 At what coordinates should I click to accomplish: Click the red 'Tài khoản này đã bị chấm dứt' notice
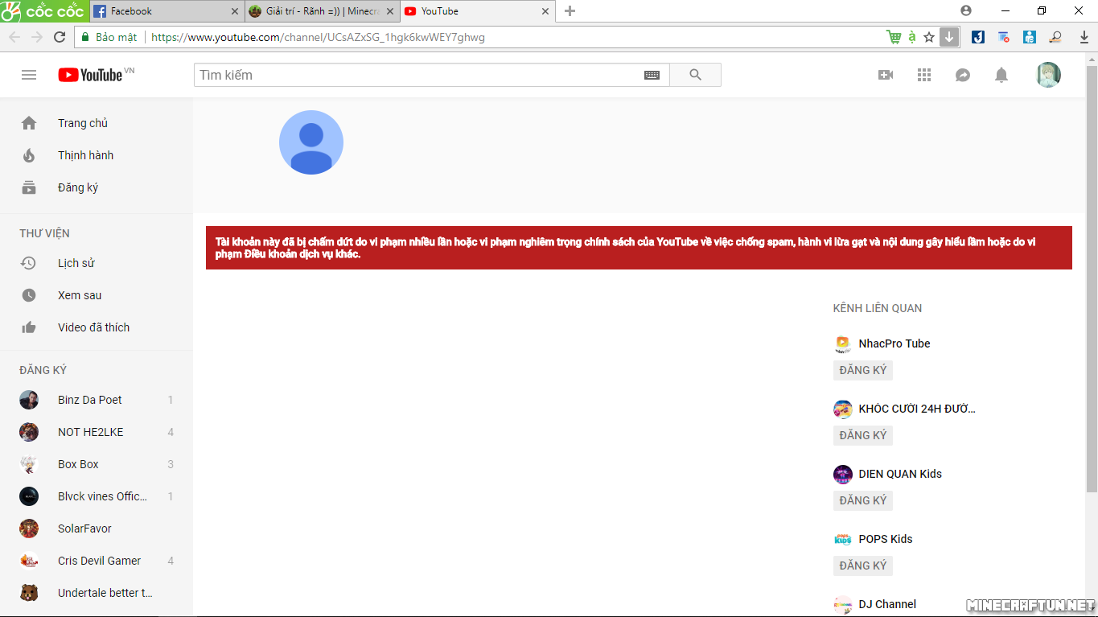639,248
